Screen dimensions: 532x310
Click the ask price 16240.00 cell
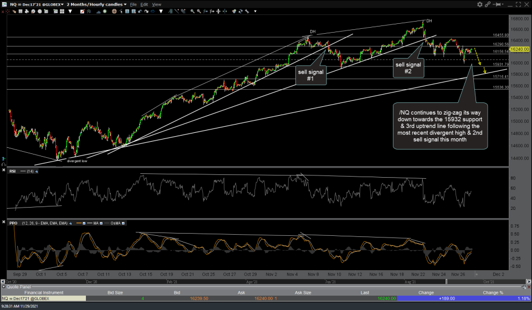(x=264, y=298)
